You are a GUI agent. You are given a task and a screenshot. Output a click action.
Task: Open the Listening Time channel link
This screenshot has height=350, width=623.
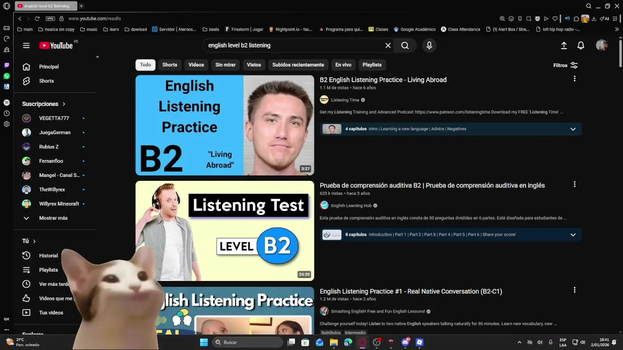click(x=345, y=100)
